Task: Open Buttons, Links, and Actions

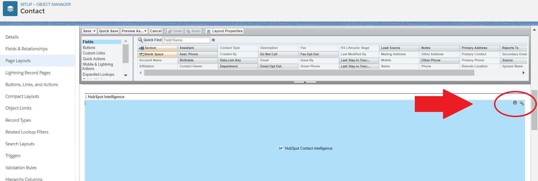Action: [32, 85]
